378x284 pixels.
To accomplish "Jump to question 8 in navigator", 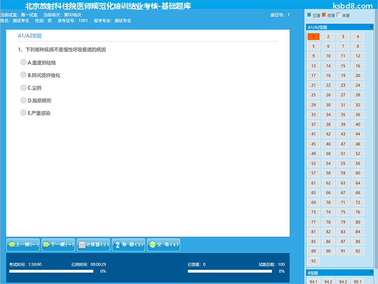I will point(358,46).
